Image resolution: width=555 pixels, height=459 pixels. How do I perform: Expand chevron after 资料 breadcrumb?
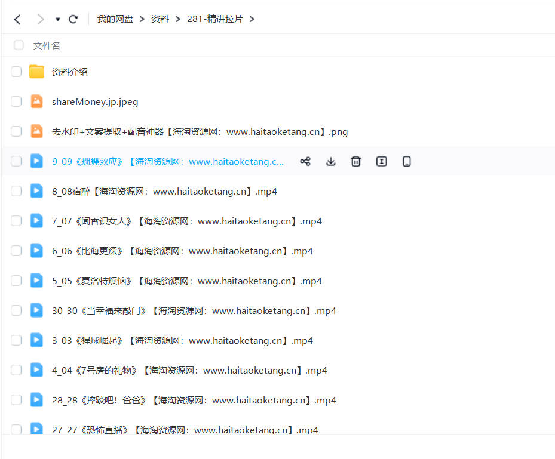[x=177, y=19]
